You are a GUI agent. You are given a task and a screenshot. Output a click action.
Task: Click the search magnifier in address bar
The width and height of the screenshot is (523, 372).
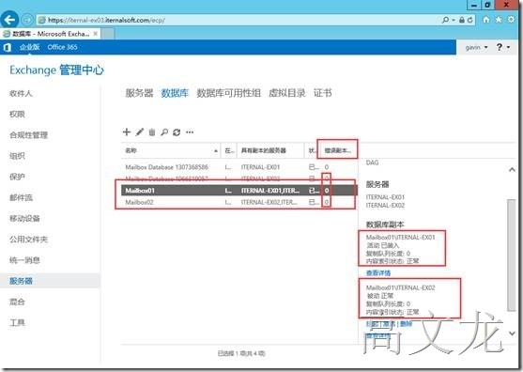(x=445, y=20)
